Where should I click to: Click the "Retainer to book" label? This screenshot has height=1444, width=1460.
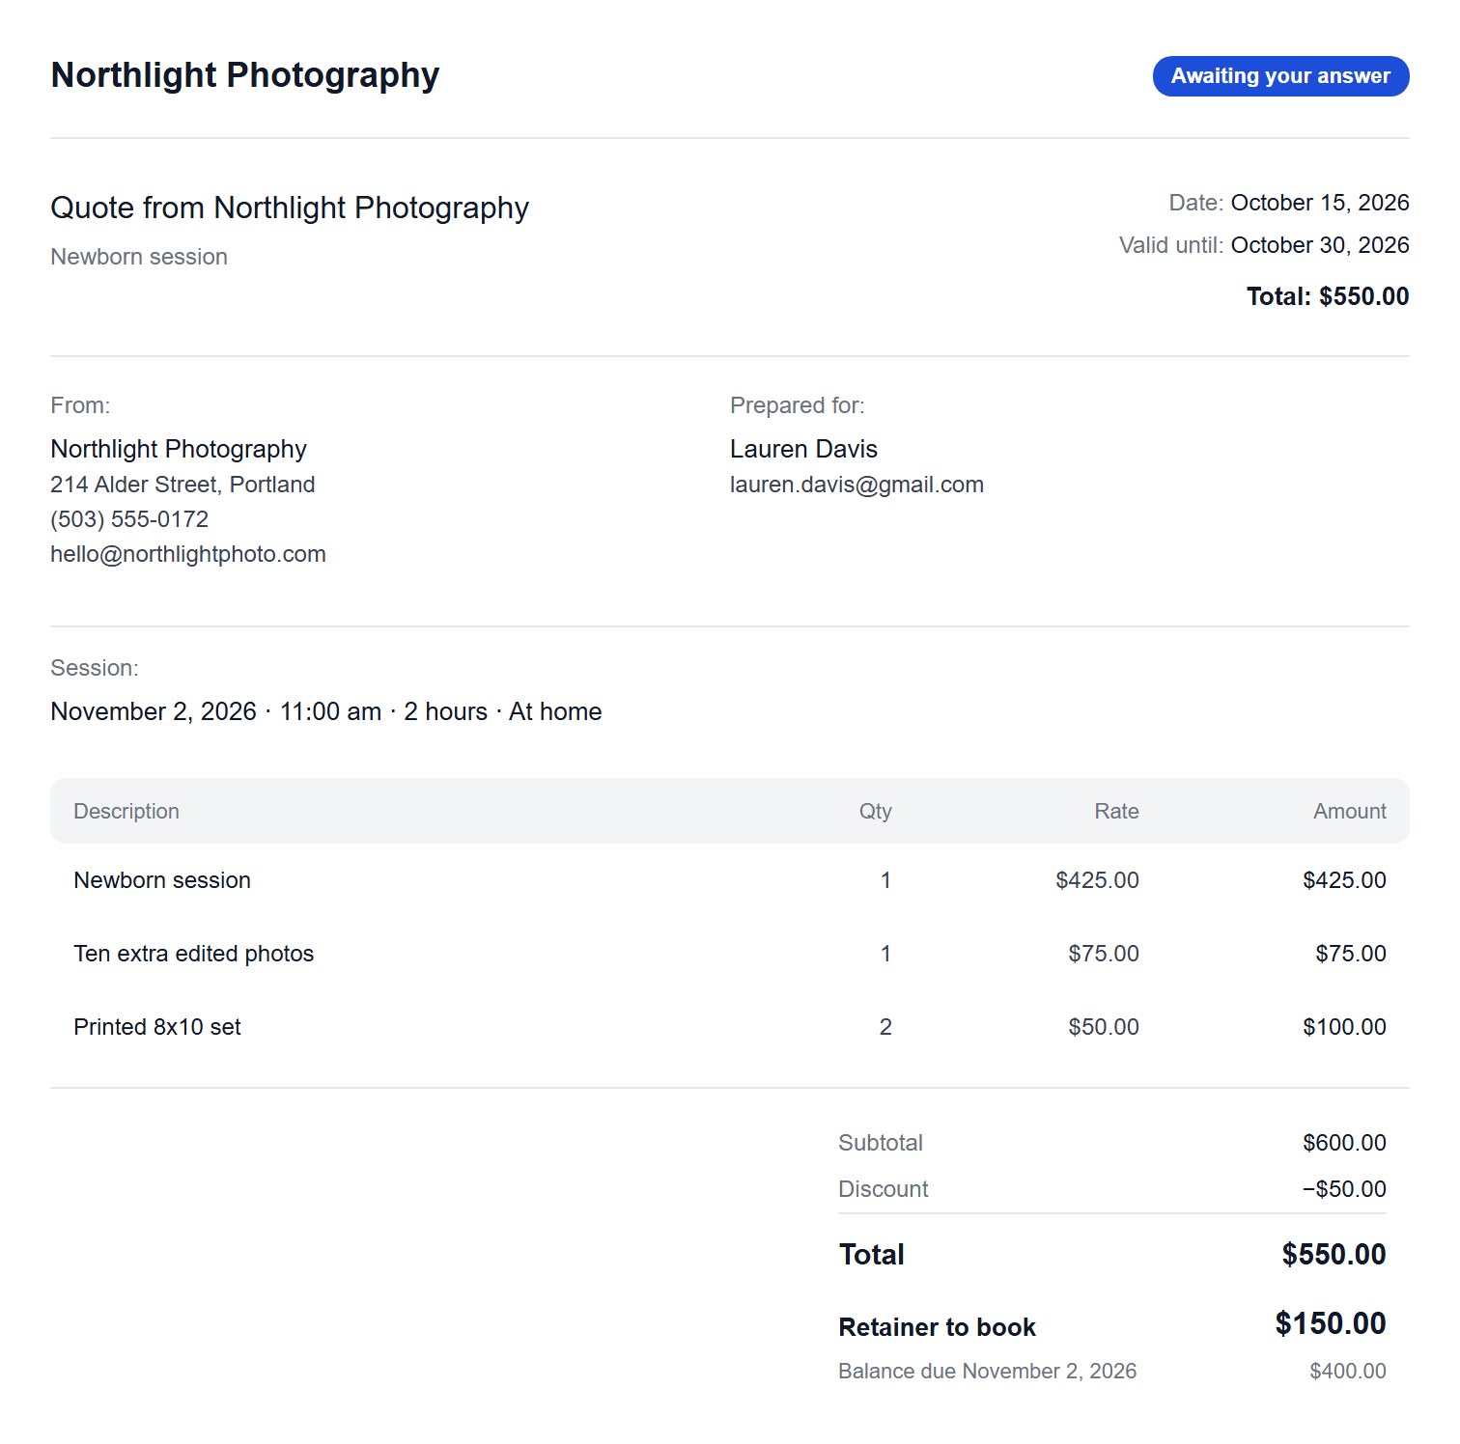(x=937, y=1327)
